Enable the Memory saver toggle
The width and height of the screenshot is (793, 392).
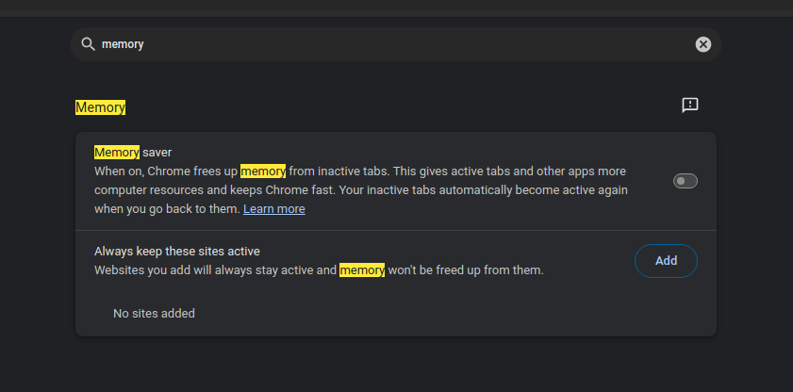tap(686, 181)
